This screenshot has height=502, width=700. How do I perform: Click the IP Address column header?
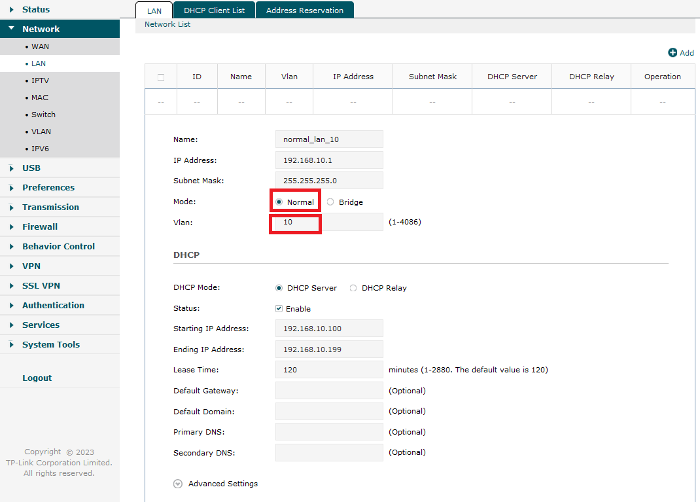[x=353, y=77]
